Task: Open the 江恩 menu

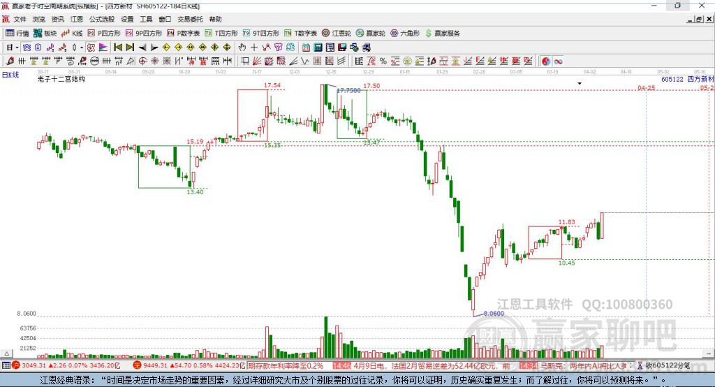Action: coord(77,19)
